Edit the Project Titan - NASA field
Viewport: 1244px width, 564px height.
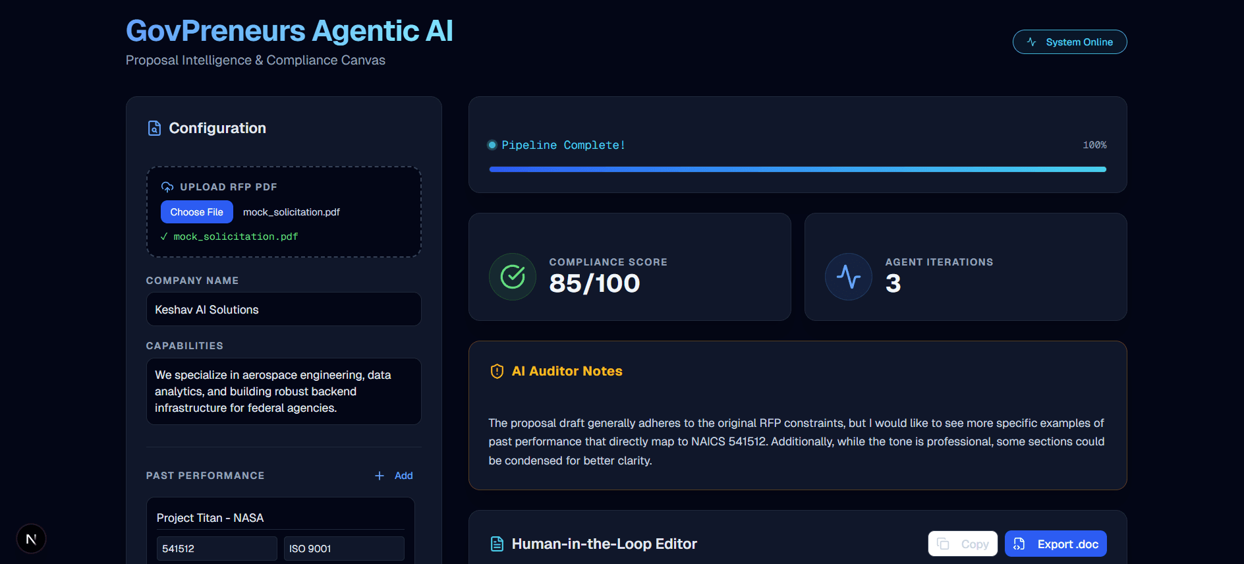pyautogui.click(x=280, y=518)
